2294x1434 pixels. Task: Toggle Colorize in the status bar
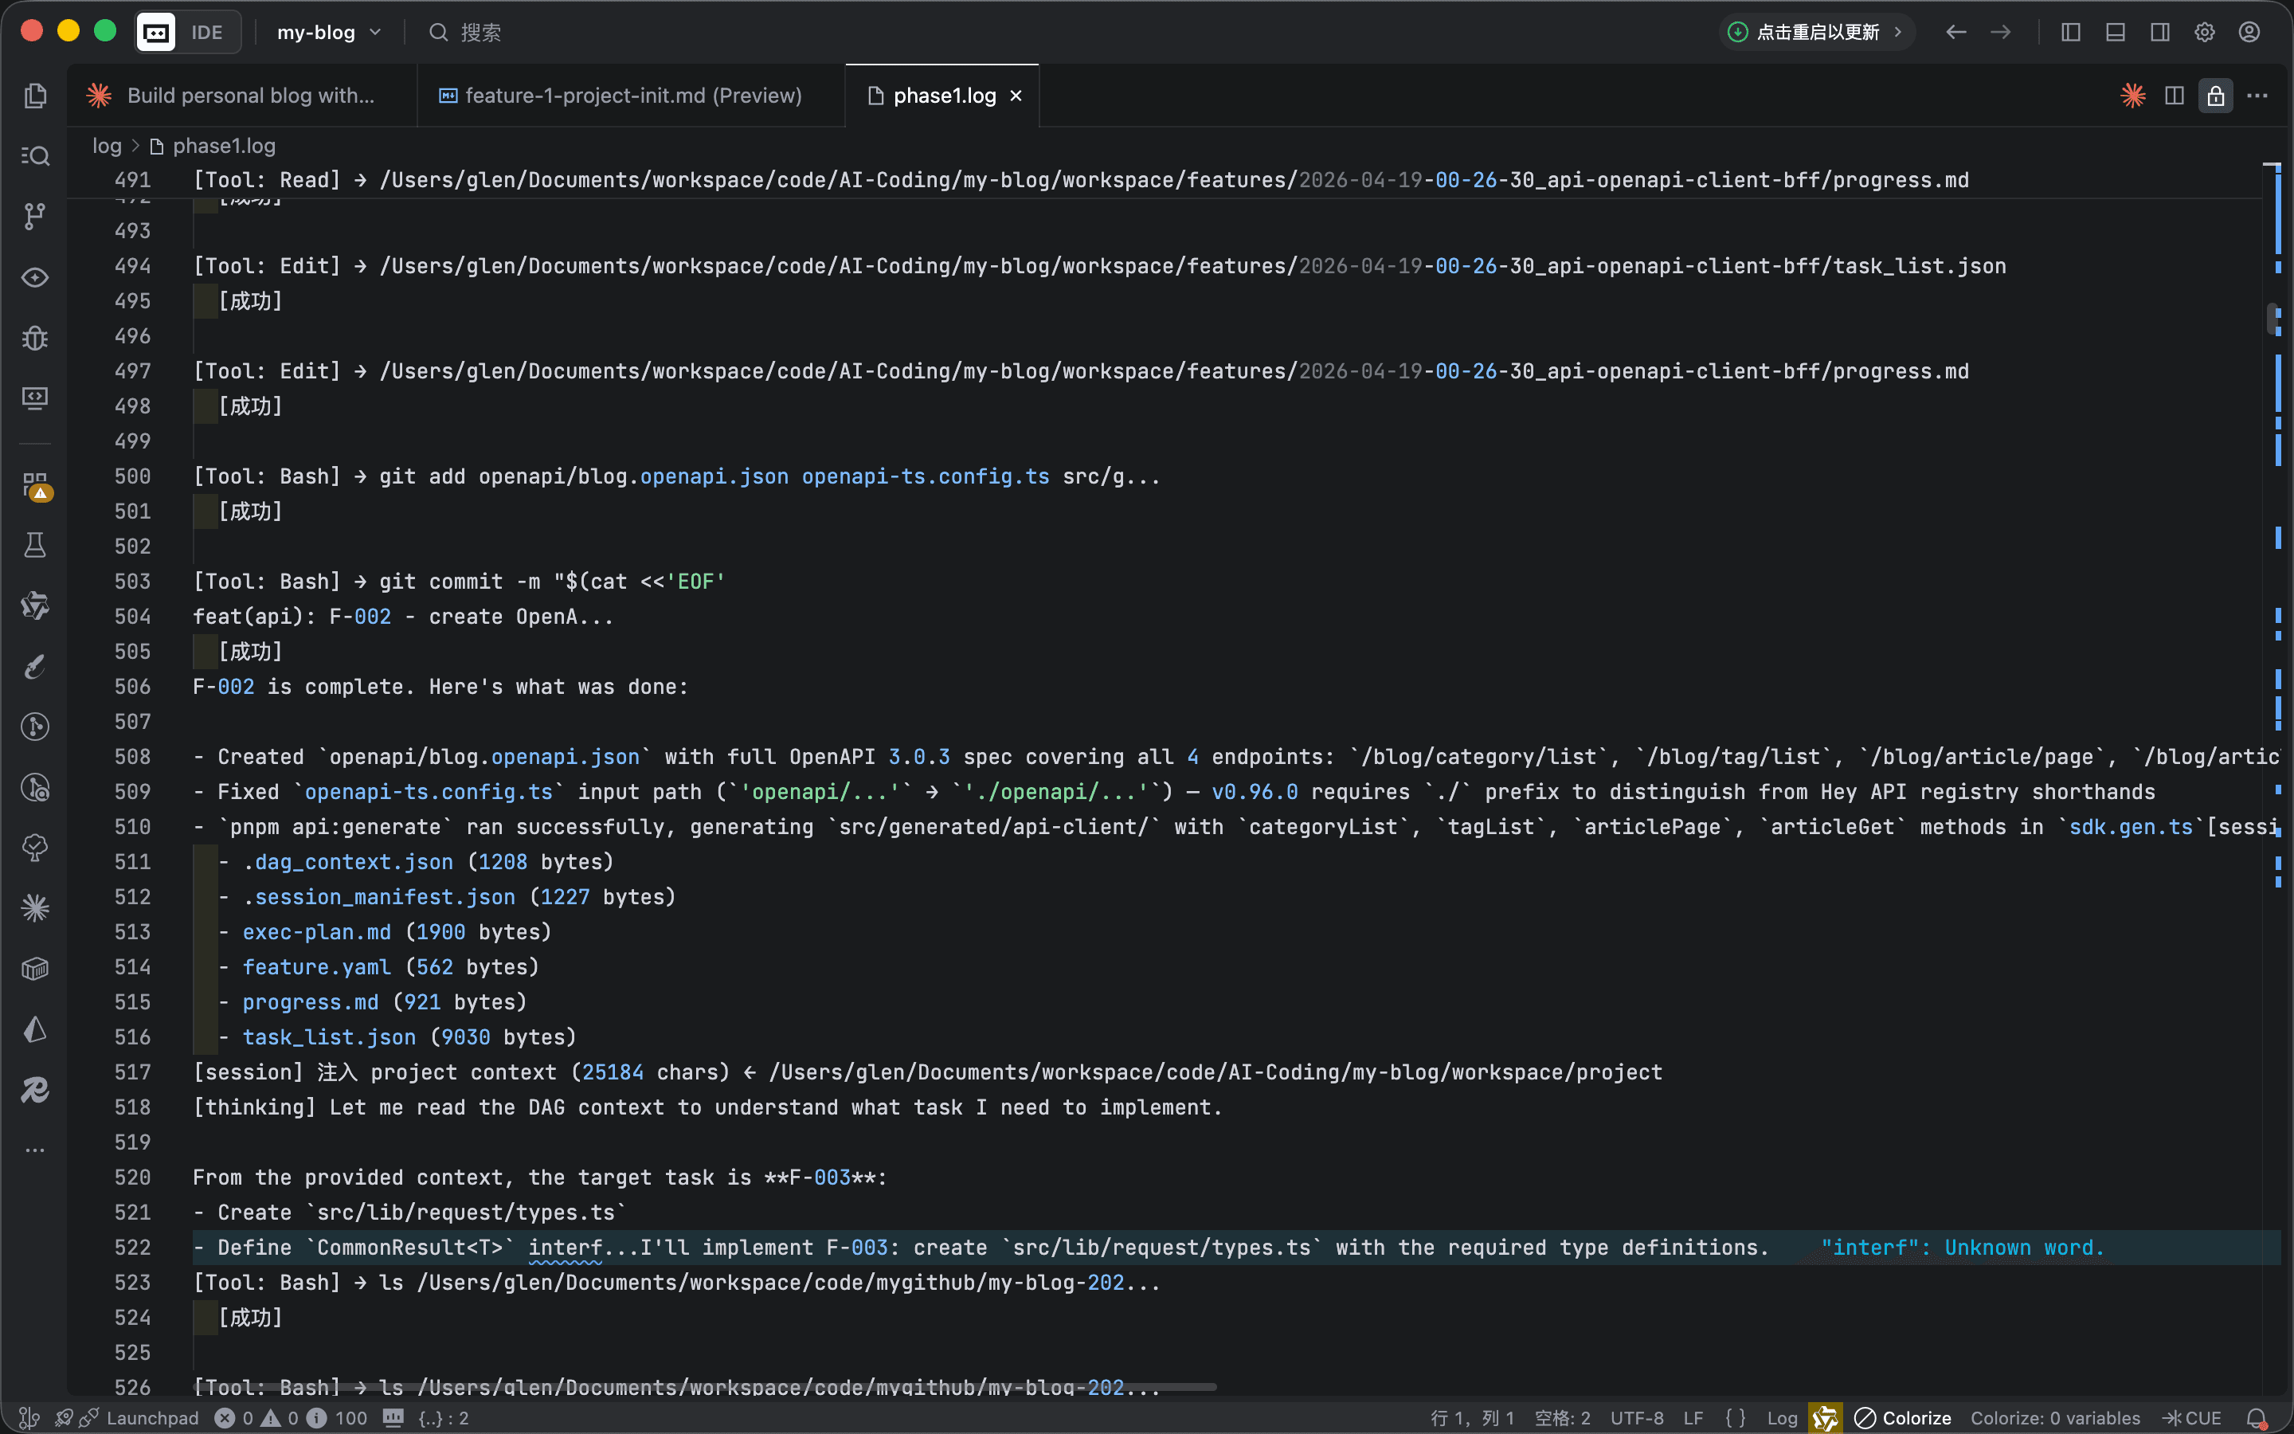pos(1904,1418)
